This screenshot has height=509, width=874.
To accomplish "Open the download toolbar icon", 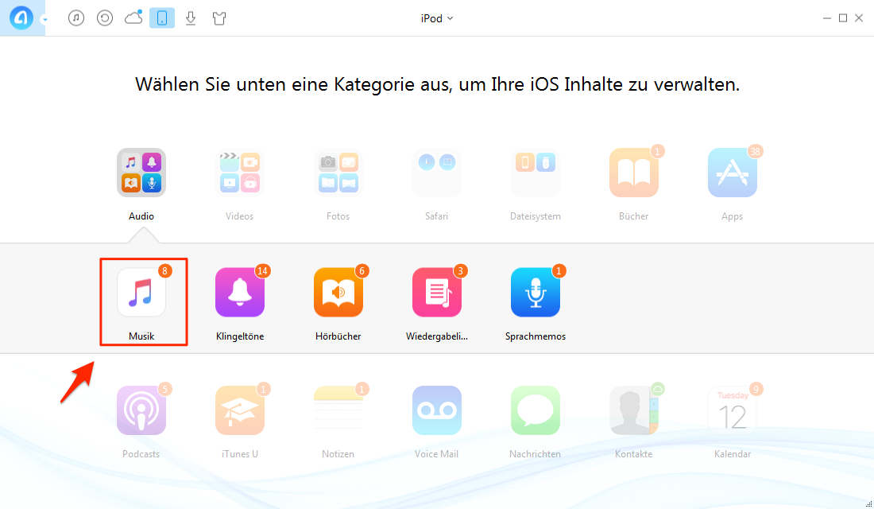I will click(x=191, y=18).
